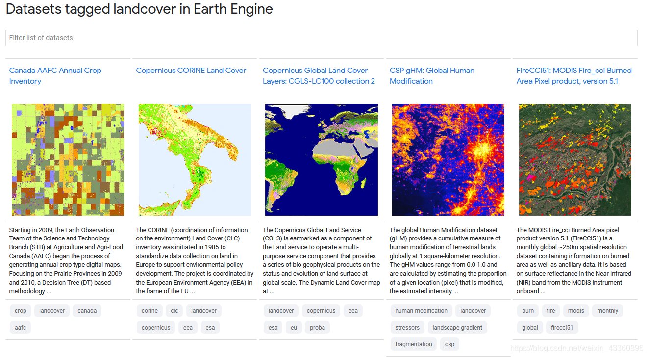Select the human-modification tag
648x357 pixels.
point(422,311)
